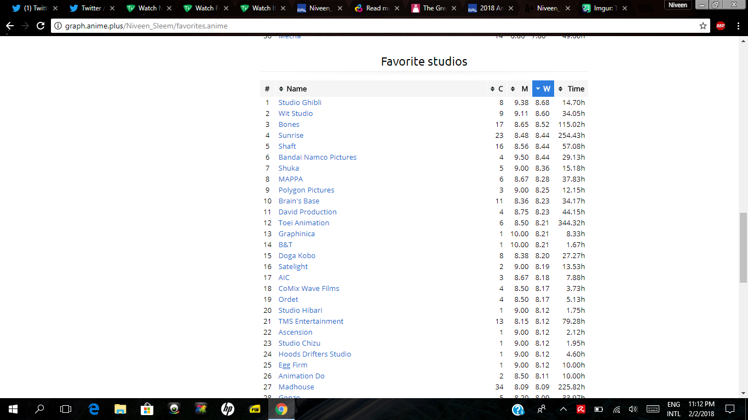Open the Windows Start menu

13,409
